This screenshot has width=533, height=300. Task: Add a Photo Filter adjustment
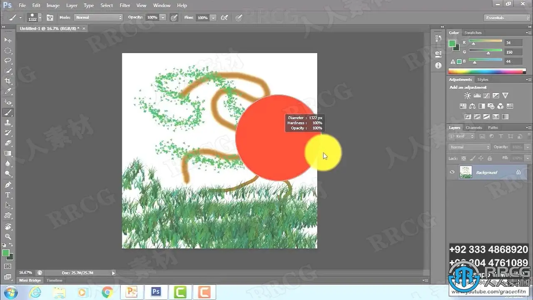click(x=491, y=106)
